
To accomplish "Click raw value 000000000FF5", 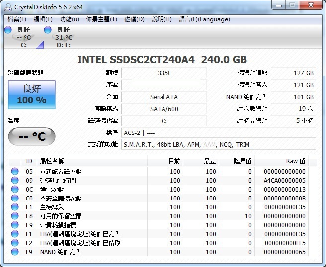I will [x=285, y=243].
